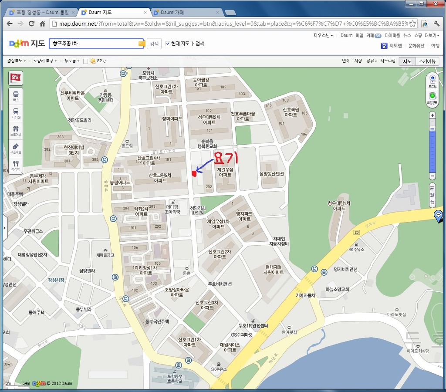Toggle 현재 지도 내 검색 checkbox
The width and height of the screenshot is (446, 392).
[168, 44]
